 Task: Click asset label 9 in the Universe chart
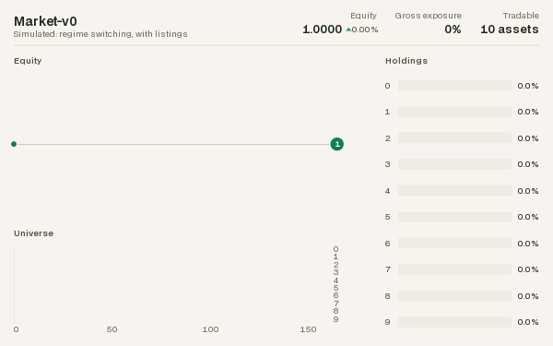pyautogui.click(x=335, y=319)
